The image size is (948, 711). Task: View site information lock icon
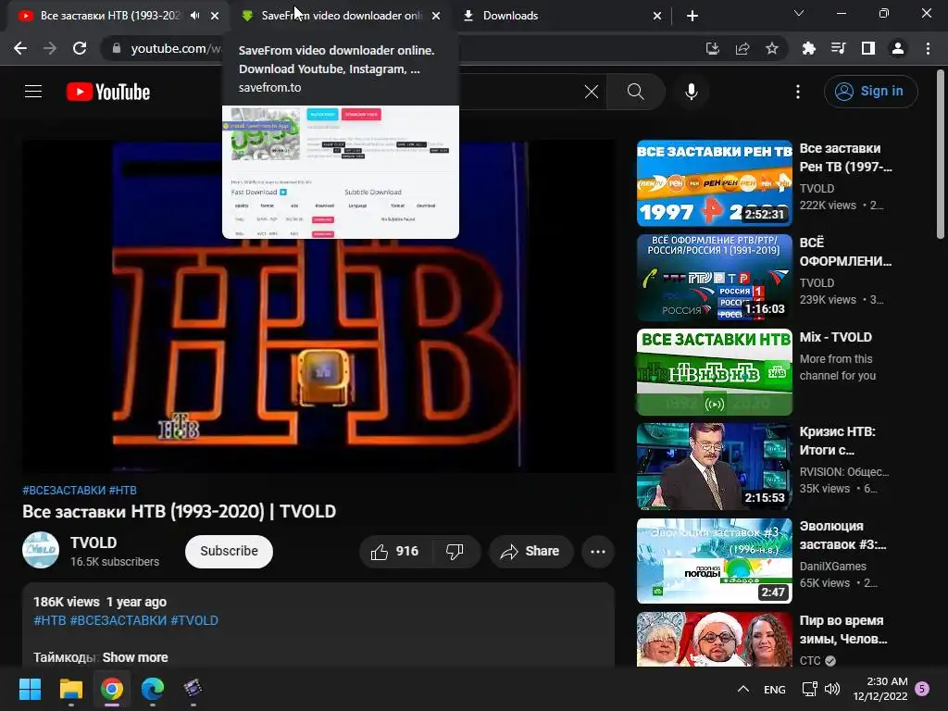click(116, 48)
